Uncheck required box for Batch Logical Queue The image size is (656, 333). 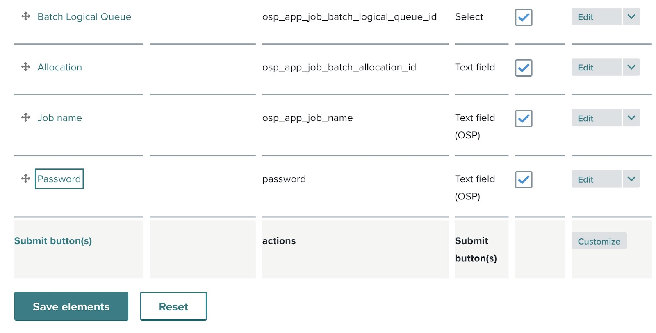click(x=524, y=17)
